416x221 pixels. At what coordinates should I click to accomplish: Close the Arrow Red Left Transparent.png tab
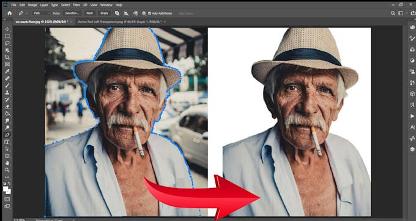(165, 22)
